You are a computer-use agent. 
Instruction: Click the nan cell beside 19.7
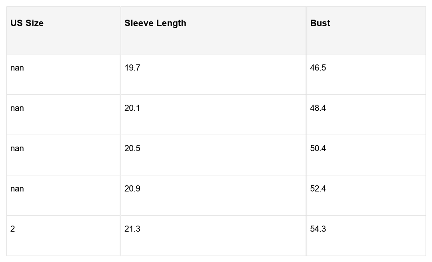click(x=17, y=68)
